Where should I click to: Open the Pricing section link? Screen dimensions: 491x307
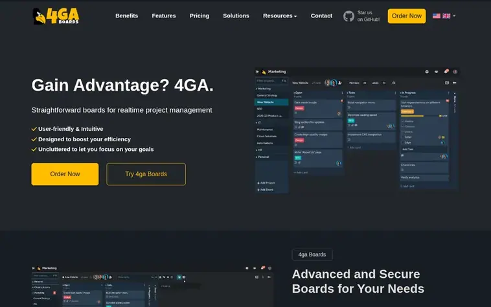pyautogui.click(x=199, y=16)
